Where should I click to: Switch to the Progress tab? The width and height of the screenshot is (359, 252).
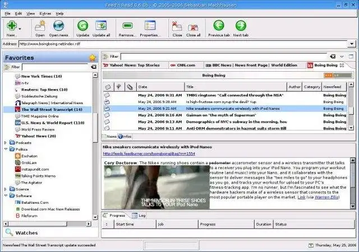[114, 216]
